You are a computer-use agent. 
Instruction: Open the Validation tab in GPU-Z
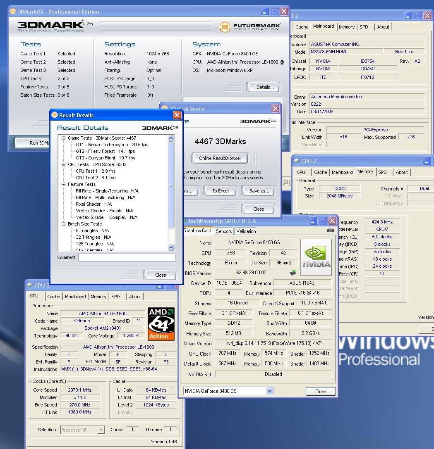click(246, 231)
